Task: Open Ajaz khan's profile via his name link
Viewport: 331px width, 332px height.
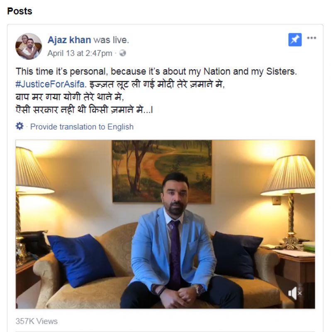Action: (68, 39)
